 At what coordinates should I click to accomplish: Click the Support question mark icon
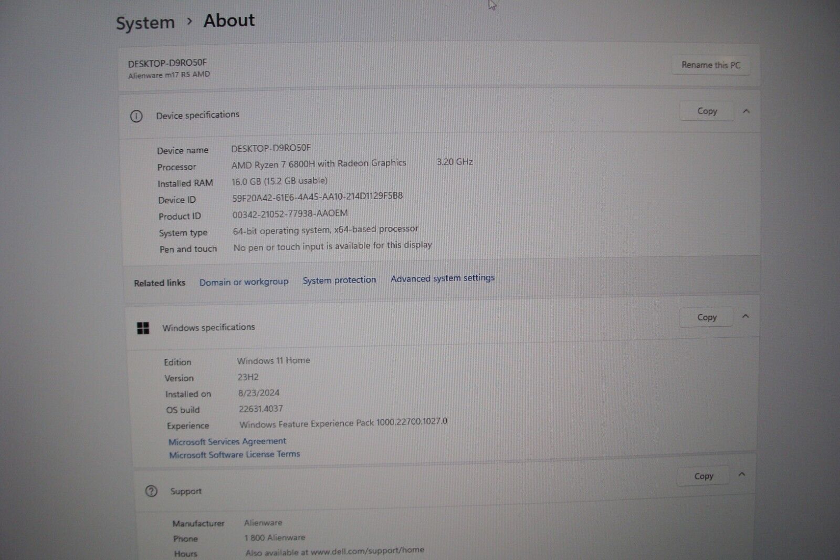click(x=151, y=491)
